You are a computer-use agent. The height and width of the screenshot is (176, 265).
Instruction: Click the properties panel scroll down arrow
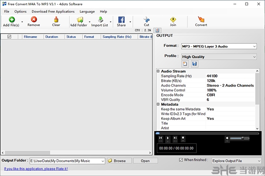coord(257,128)
